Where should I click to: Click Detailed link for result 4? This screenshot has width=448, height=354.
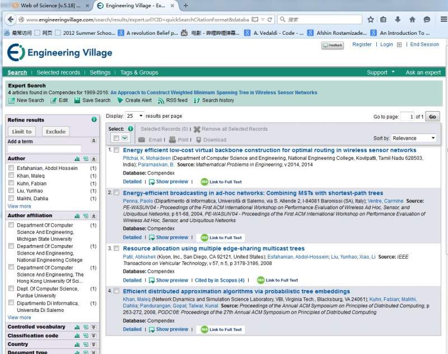pyautogui.click(x=132, y=329)
